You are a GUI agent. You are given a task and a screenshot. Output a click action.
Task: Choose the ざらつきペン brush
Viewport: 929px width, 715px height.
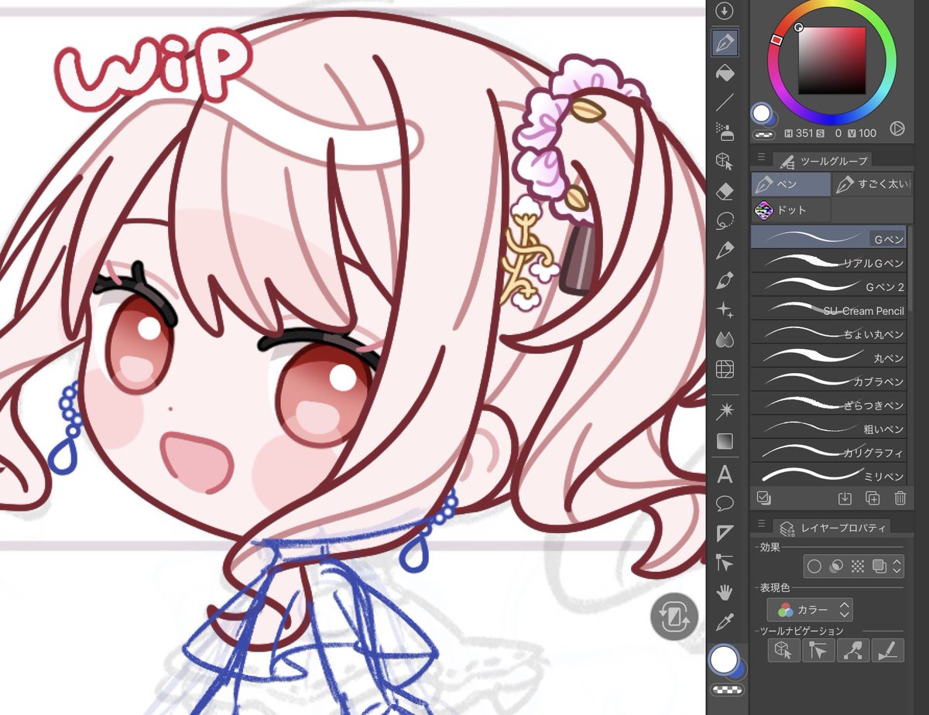(828, 404)
